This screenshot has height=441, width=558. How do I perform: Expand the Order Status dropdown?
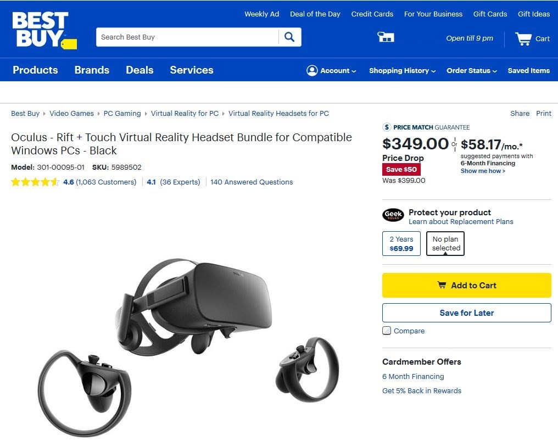coord(472,70)
